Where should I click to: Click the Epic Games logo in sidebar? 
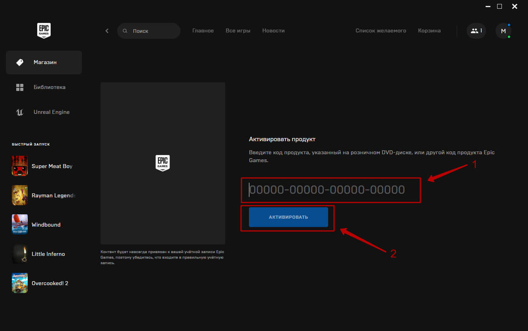point(44,30)
